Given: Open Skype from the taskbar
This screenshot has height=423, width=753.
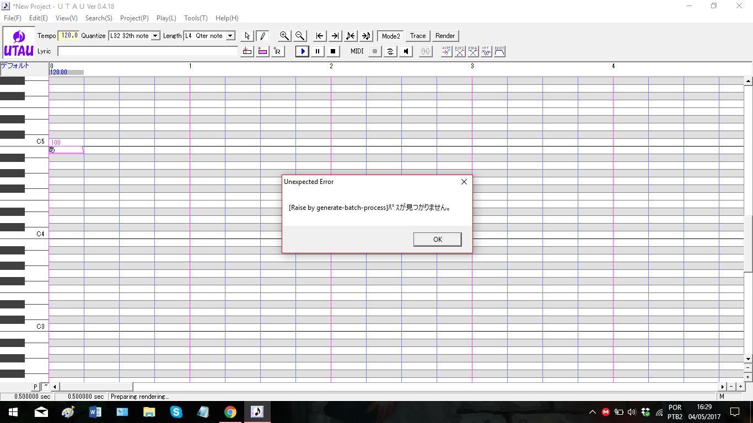Looking at the screenshot, I should pos(176,412).
